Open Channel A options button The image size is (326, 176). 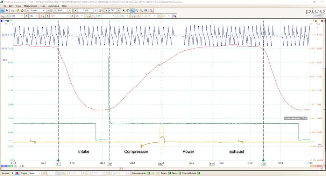click(x=3, y=16)
